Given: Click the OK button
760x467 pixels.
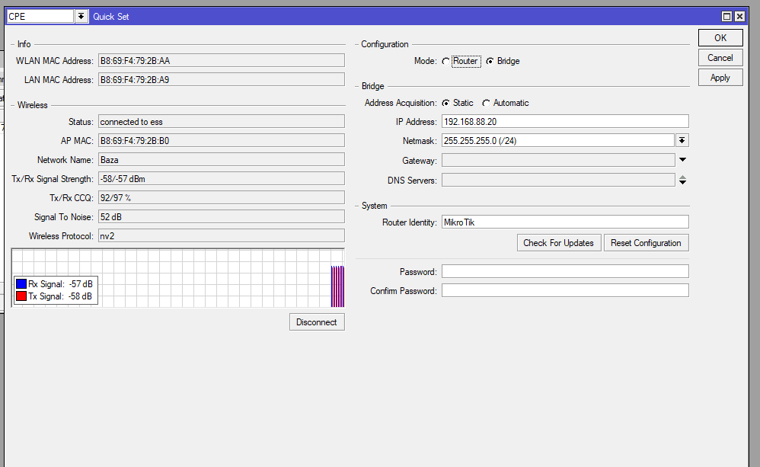Looking at the screenshot, I should coord(720,38).
